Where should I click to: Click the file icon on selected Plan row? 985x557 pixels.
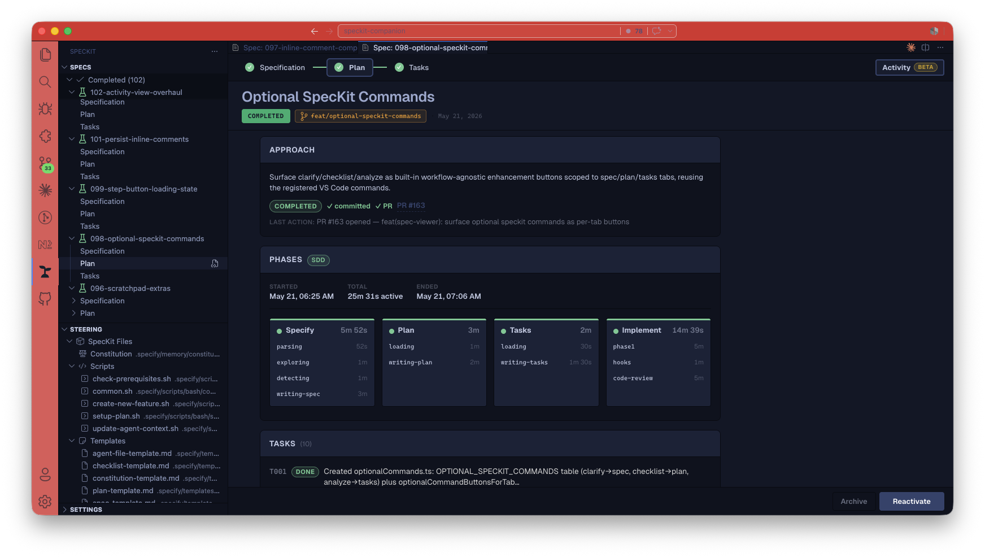click(215, 264)
